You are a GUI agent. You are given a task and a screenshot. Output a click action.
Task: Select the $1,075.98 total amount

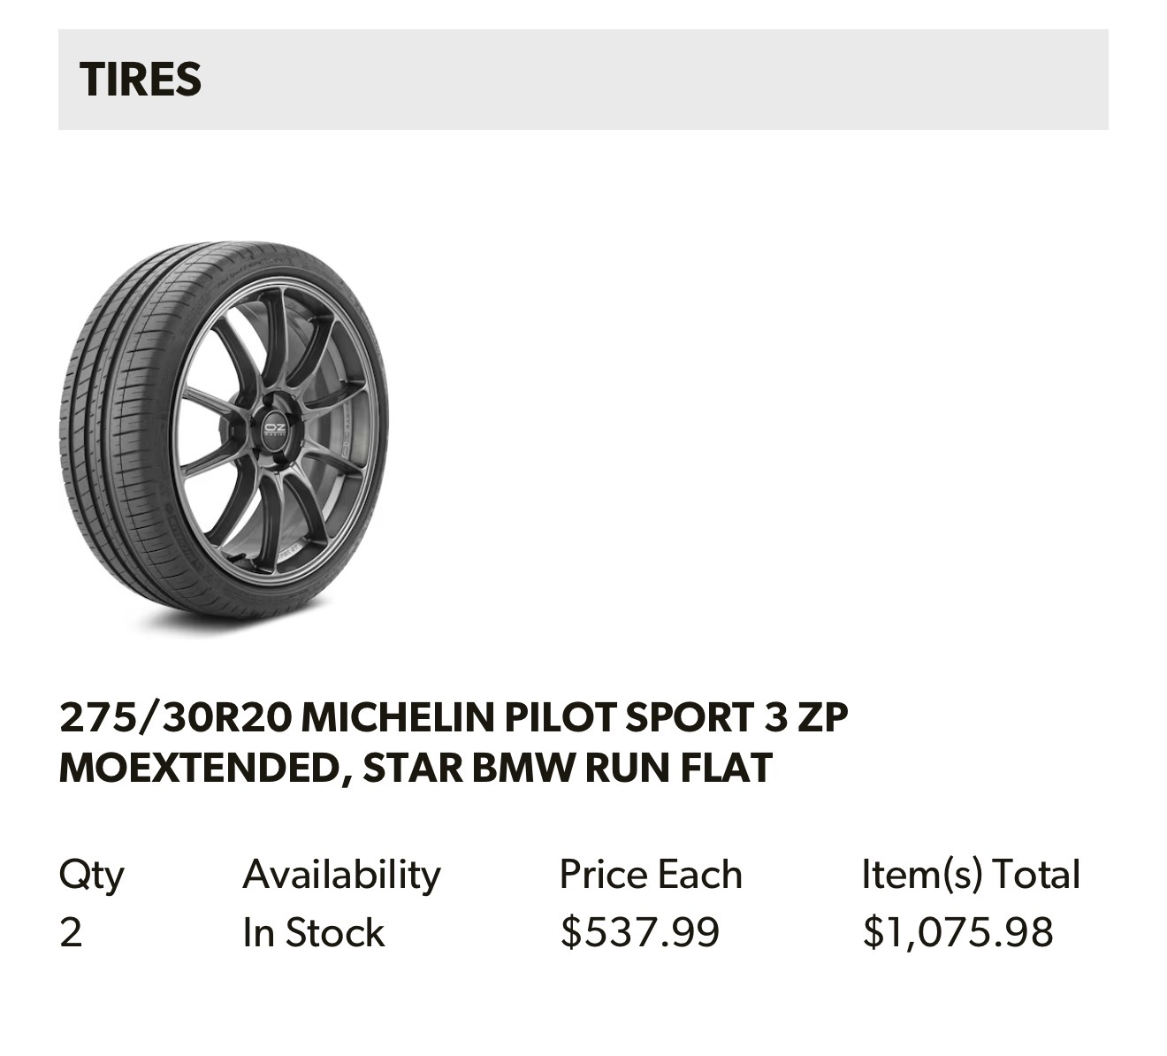pos(958,933)
